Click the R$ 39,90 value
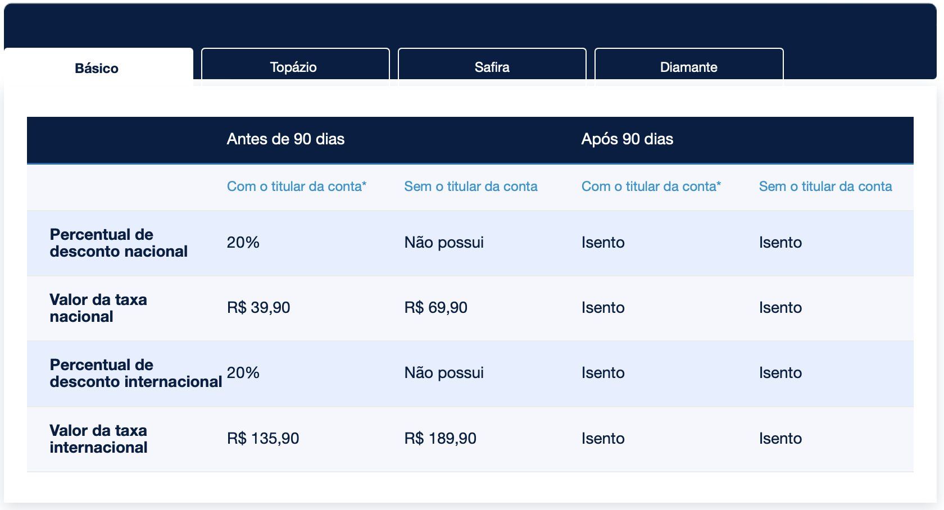Viewport: 944px width, 510px height. tap(258, 308)
